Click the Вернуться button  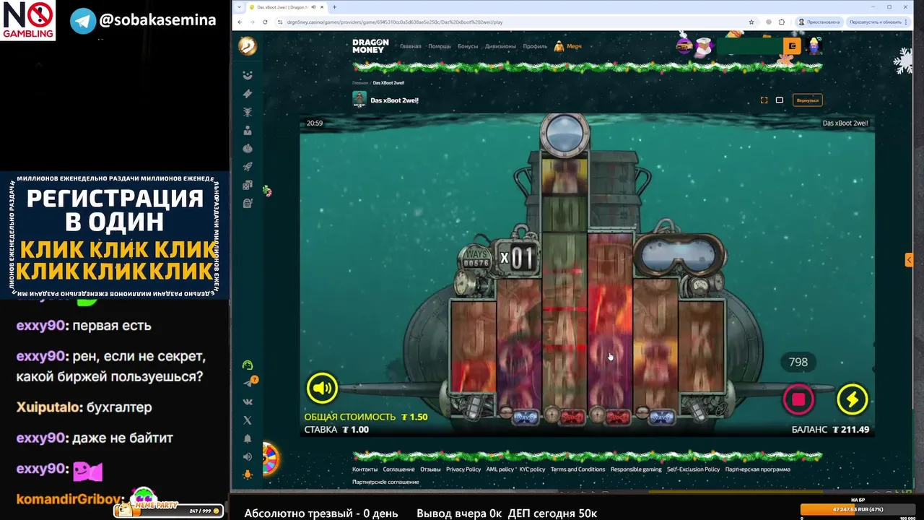(808, 100)
